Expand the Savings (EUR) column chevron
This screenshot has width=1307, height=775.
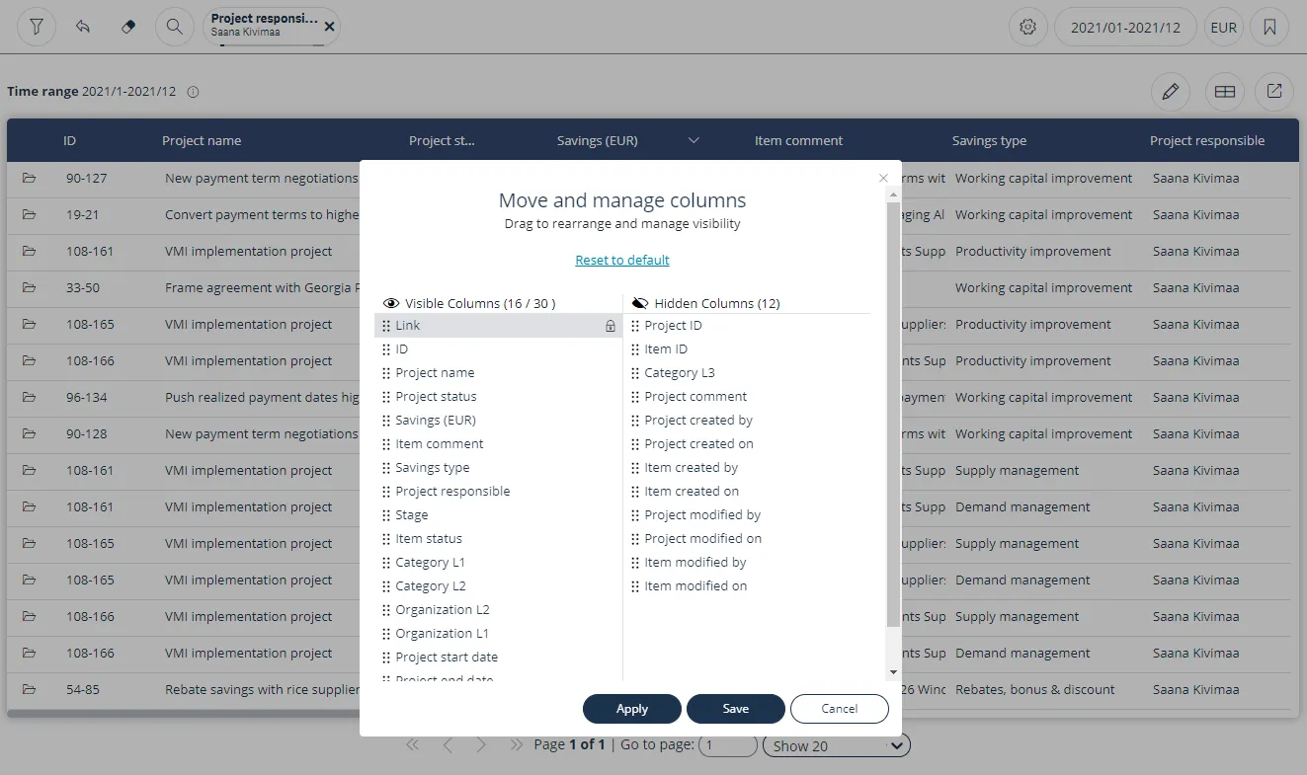click(694, 140)
